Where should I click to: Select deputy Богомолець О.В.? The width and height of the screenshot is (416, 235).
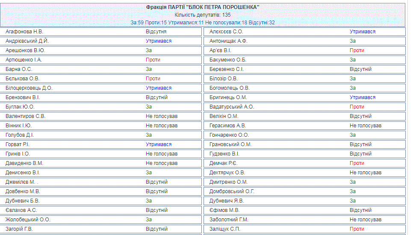click(x=229, y=88)
